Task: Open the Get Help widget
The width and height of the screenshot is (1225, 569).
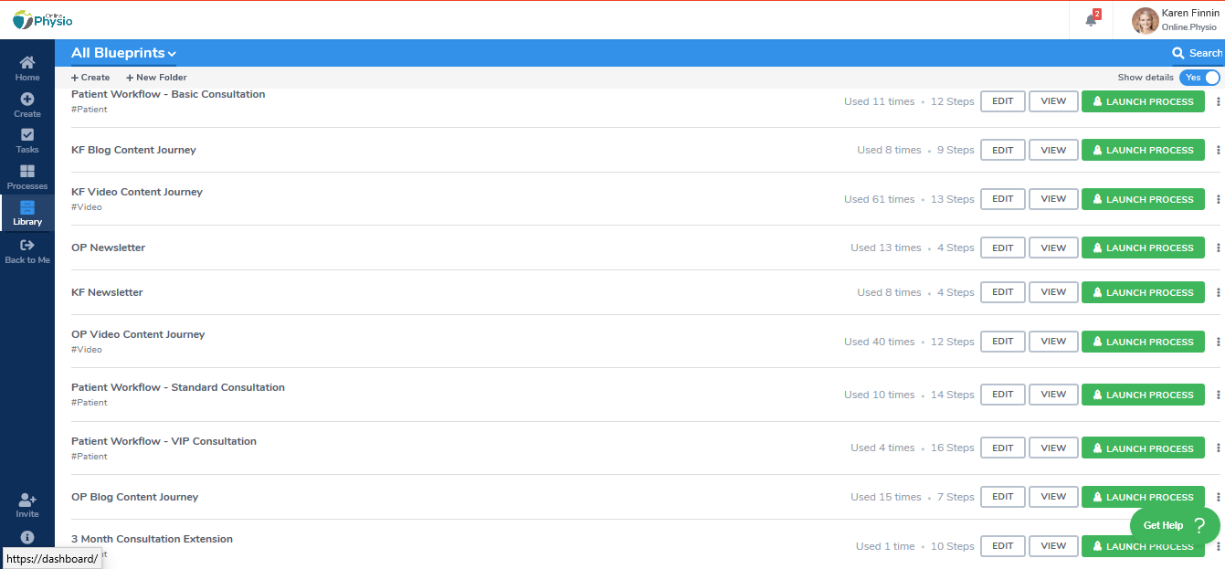Action: click(1172, 525)
